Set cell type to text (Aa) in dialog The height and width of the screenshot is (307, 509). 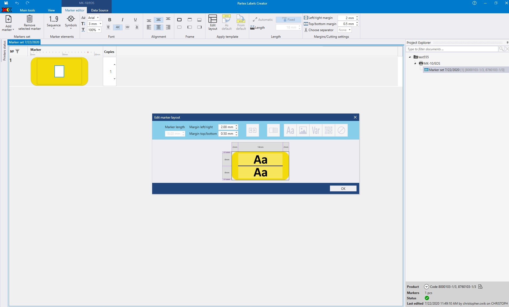point(290,130)
